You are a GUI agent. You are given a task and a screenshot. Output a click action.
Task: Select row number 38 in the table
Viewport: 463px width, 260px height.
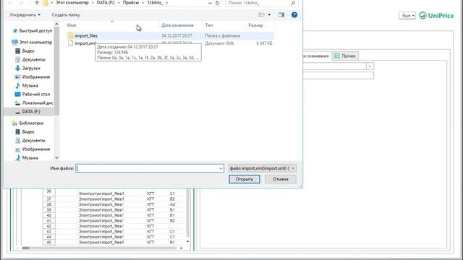pyautogui.click(x=48, y=204)
